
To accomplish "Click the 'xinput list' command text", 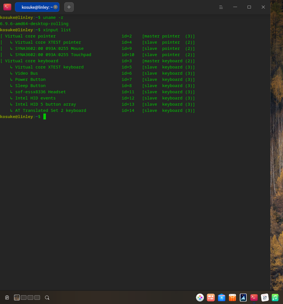I will coord(57,30).
